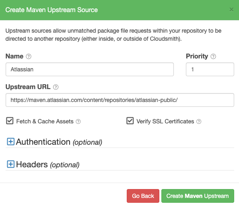Click the Priority field label
This screenshot has height=208, width=239.
[x=197, y=56]
